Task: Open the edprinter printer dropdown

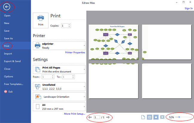Action: 85,45
